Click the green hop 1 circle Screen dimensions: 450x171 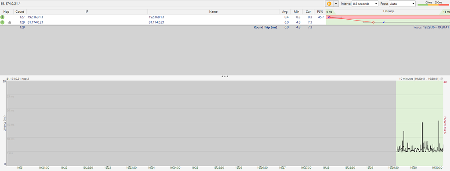3,17
